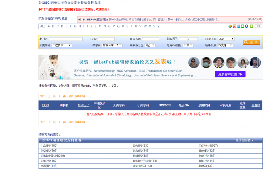Select letter A in alphabet index
The image size is (273, 169).
[x=49, y=26]
